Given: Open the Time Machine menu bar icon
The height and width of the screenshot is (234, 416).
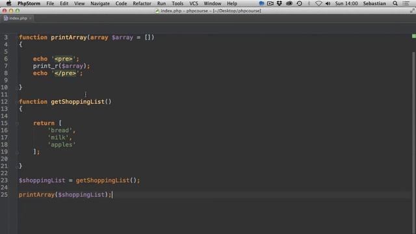Looking at the screenshot, I should [x=299, y=3].
